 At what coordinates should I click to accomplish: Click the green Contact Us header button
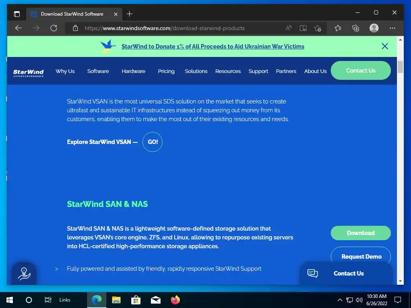click(361, 71)
